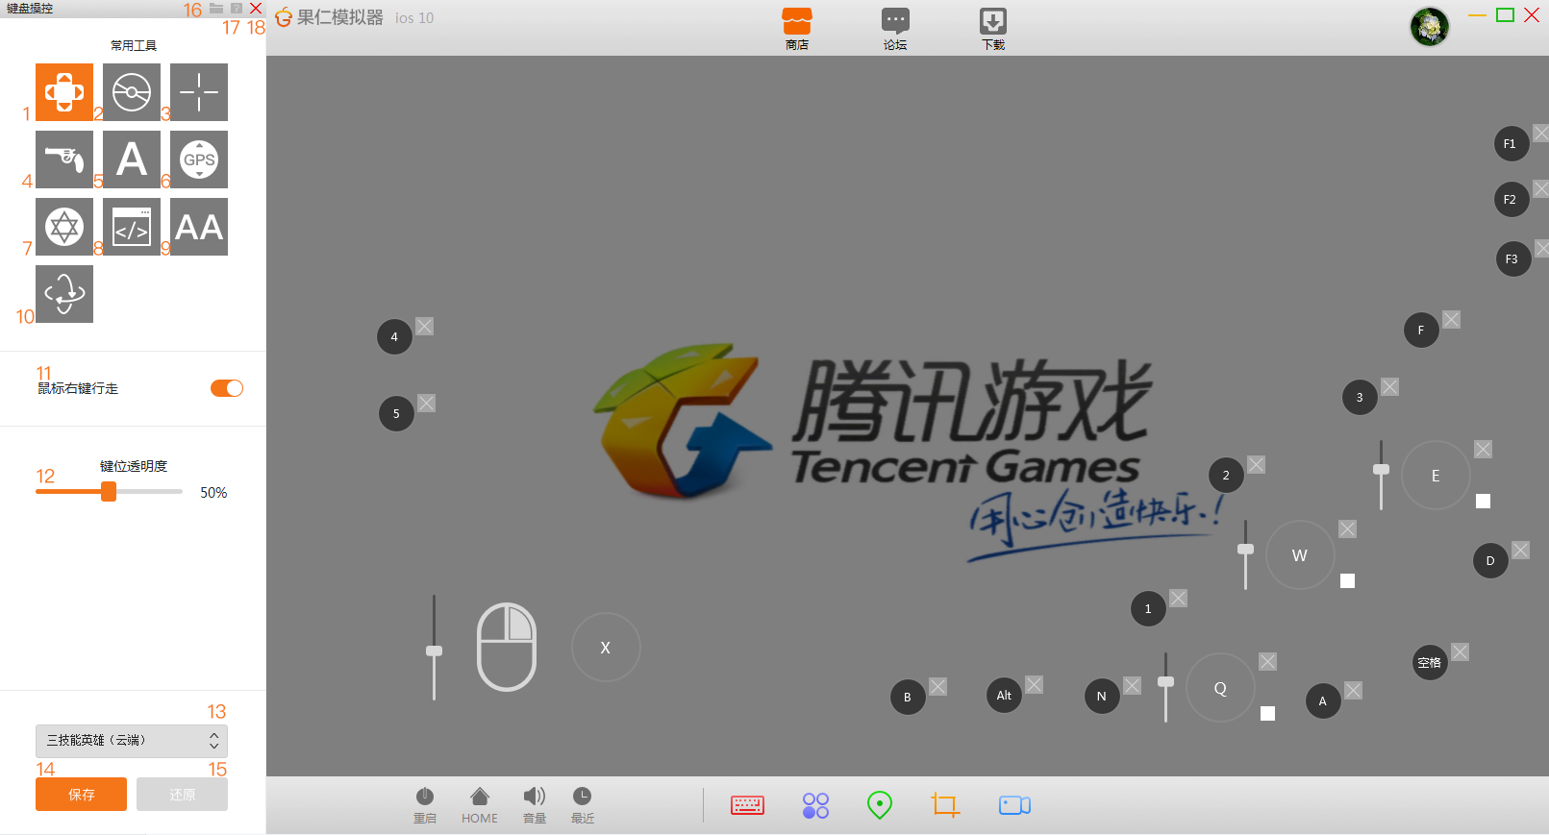Delete the key 5 mapping
The image size is (1549, 835).
(x=426, y=404)
